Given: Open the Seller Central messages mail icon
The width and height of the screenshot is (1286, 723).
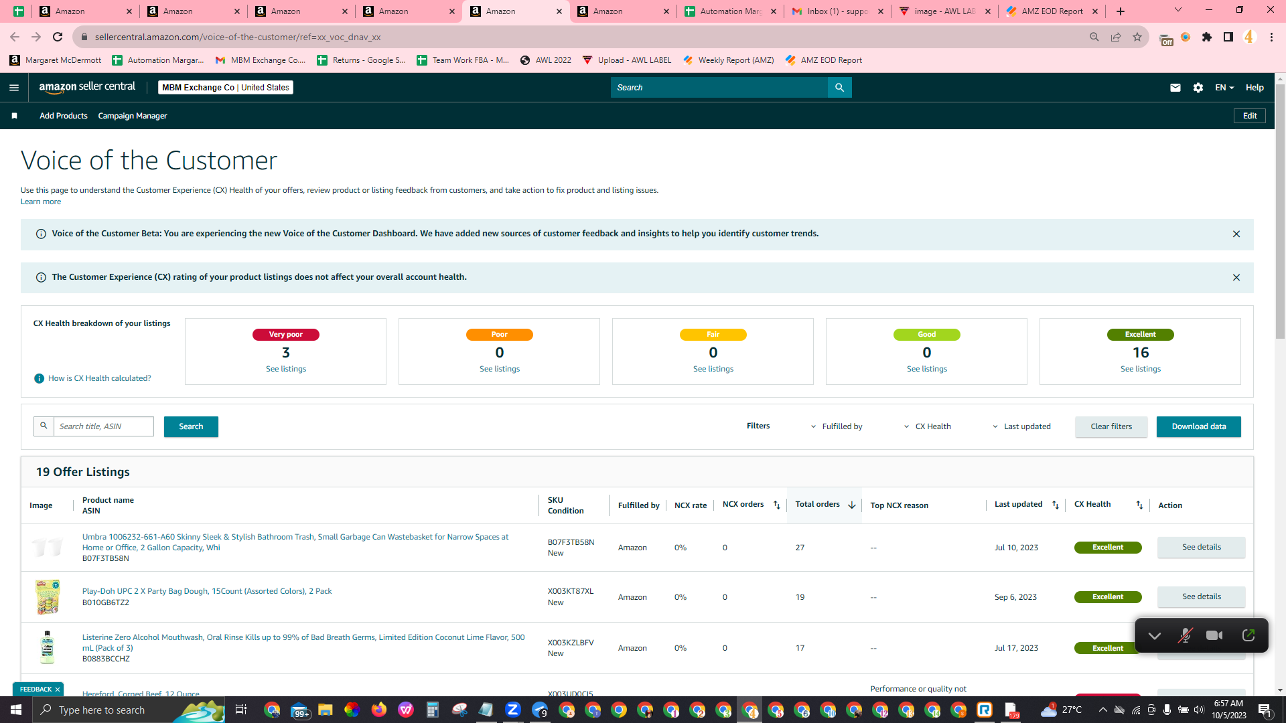Looking at the screenshot, I should [1175, 88].
